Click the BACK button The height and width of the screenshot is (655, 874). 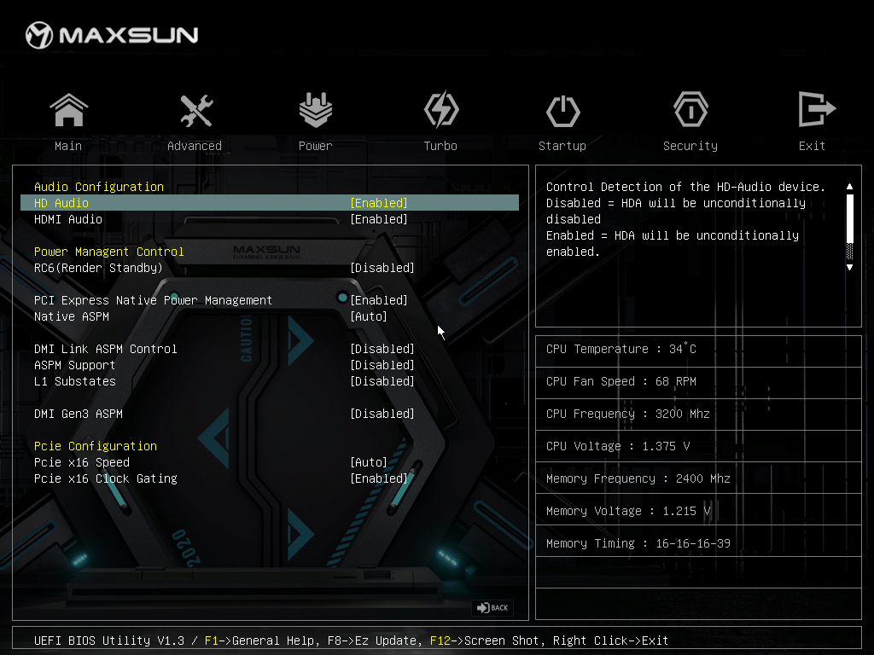click(x=492, y=607)
